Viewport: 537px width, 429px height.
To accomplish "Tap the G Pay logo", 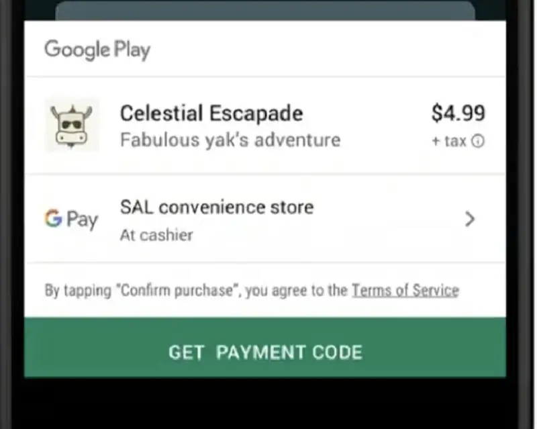I will 71,220.
